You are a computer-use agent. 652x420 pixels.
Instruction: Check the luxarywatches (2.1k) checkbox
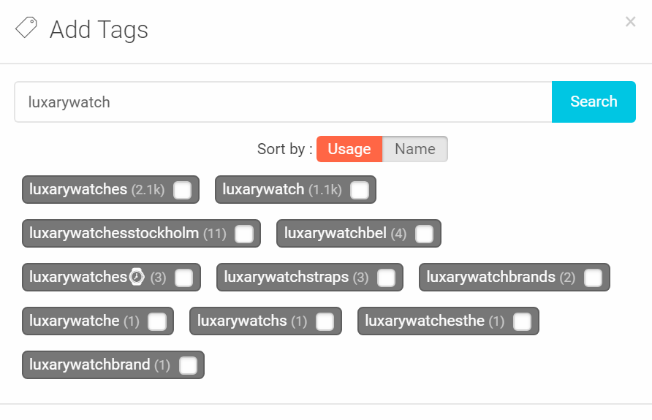pos(182,190)
